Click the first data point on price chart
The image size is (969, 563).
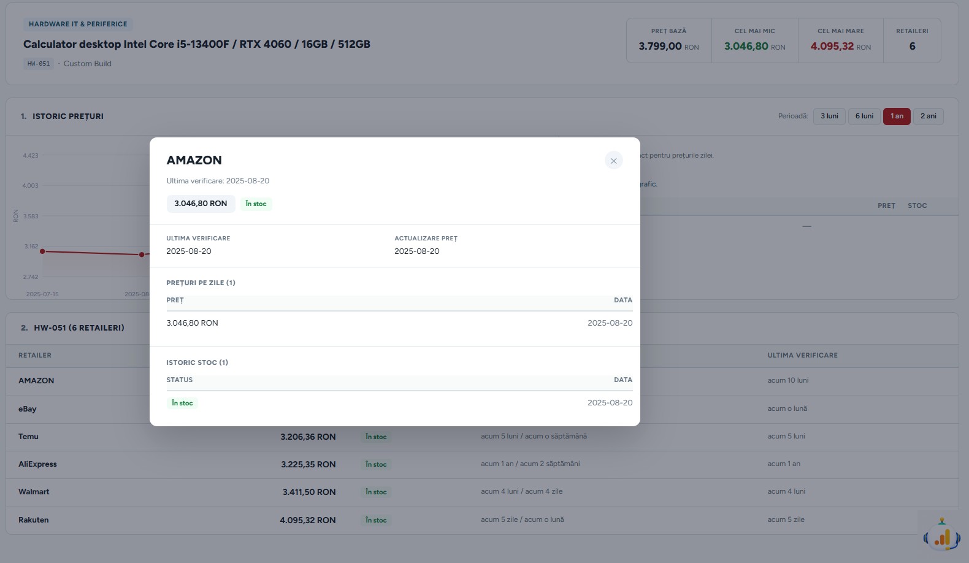pos(42,251)
